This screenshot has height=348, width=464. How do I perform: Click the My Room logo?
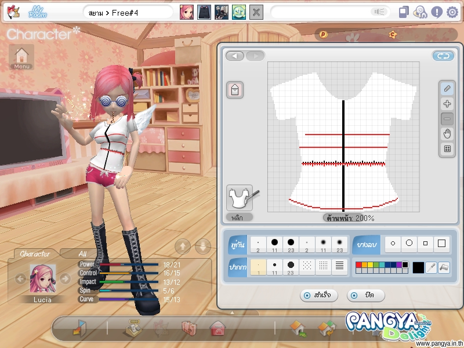[x=38, y=12]
